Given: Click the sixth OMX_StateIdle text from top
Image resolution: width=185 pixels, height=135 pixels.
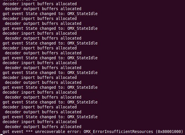Looking at the screenshot, I should click(x=83, y=87).
